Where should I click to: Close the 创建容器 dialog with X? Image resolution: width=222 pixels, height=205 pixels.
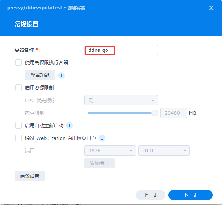coord(211,8)
